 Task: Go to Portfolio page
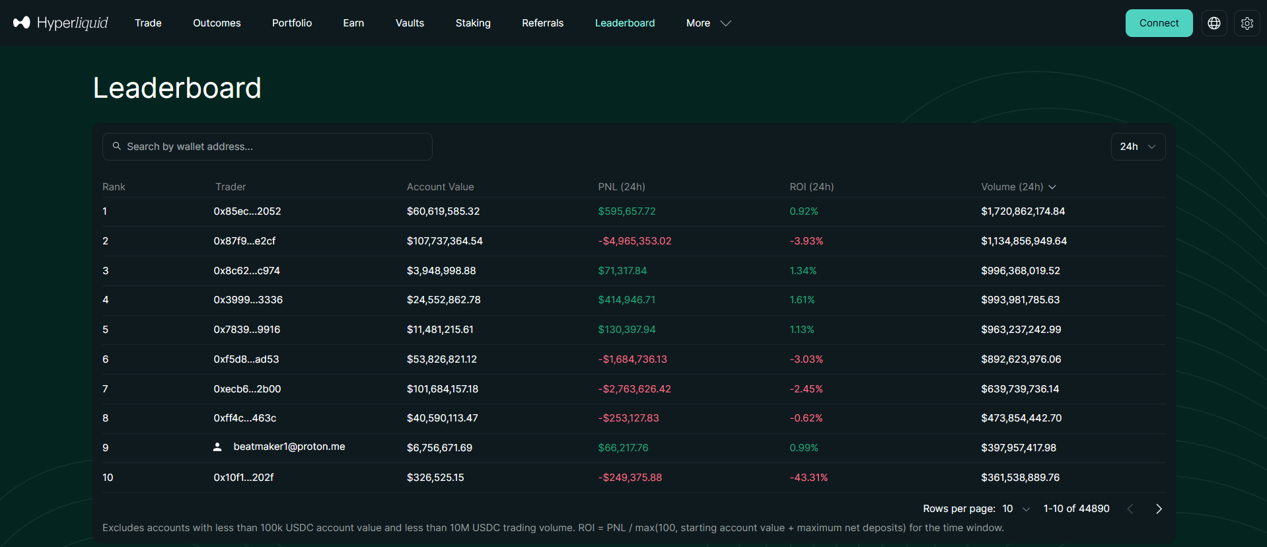tap(292, 23)
